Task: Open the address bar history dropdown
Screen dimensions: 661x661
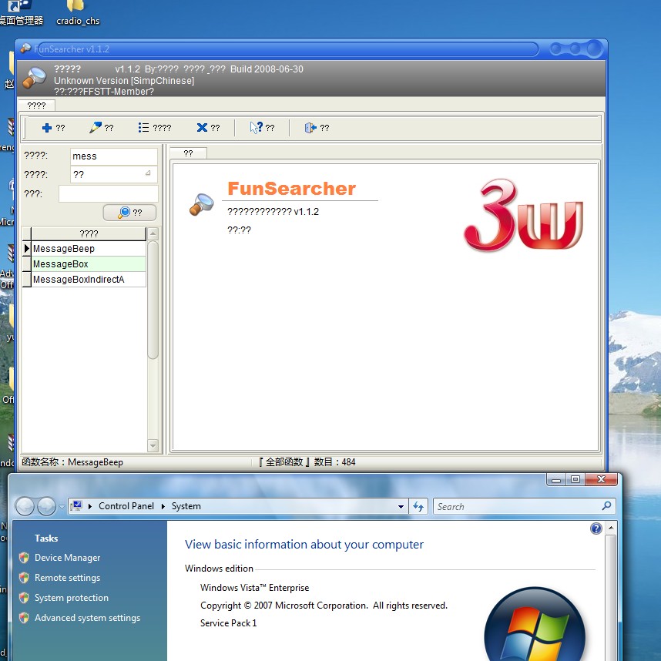Action: pyautogui.click(x=401, y=506)
